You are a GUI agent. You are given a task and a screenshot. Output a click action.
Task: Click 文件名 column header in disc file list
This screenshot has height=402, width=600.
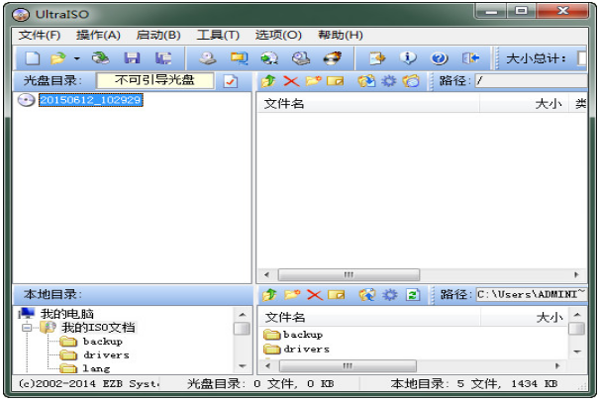tap(368, 104)
